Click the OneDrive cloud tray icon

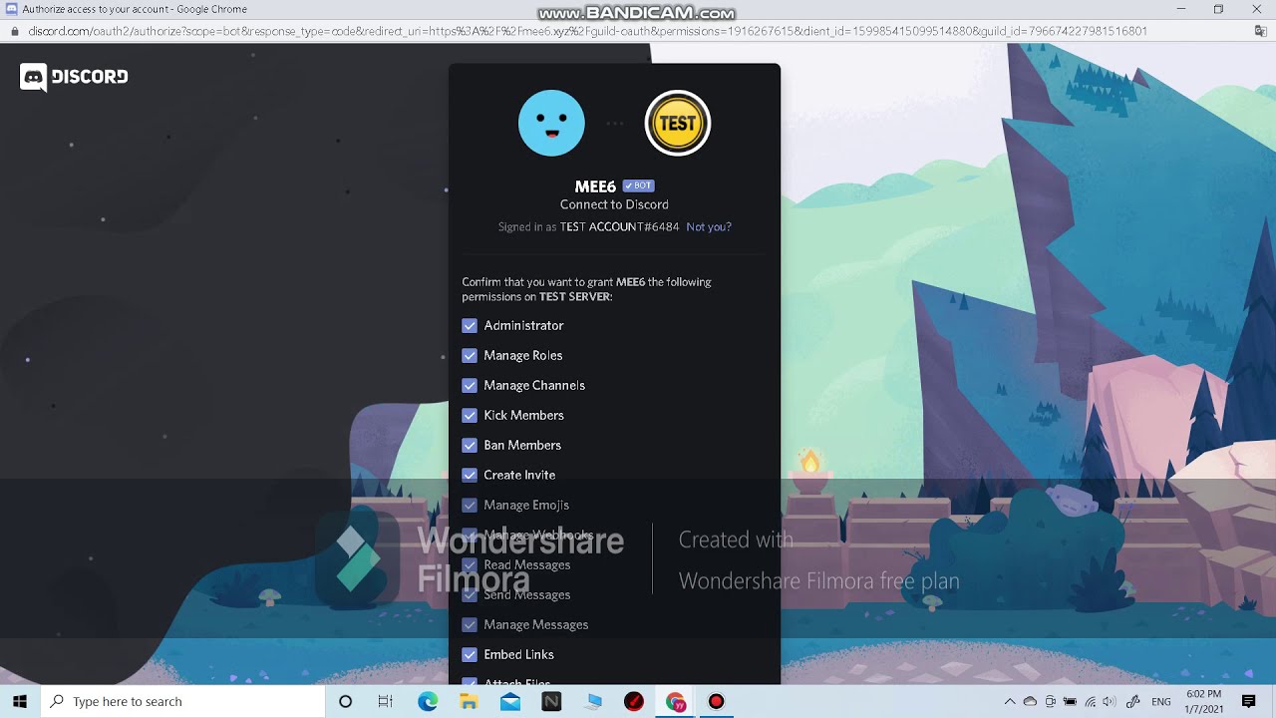click(x=1030, y=702)
